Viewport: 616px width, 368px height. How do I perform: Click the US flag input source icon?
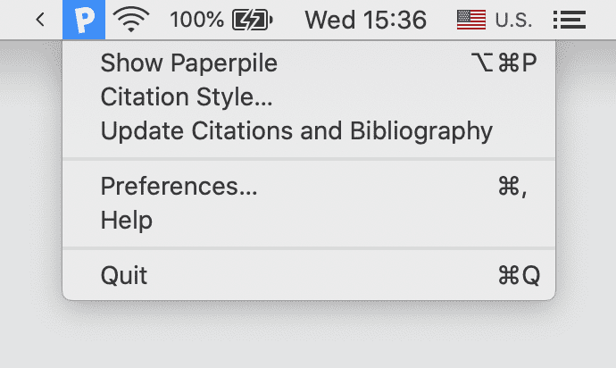click(470, 19)
